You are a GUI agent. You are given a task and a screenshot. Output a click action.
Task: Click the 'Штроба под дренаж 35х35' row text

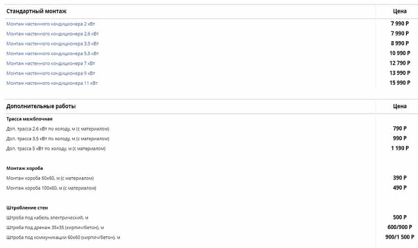point(55,228)
